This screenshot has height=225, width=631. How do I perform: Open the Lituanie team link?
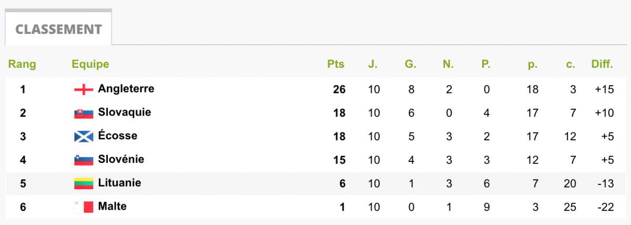(x=119, y=183)
